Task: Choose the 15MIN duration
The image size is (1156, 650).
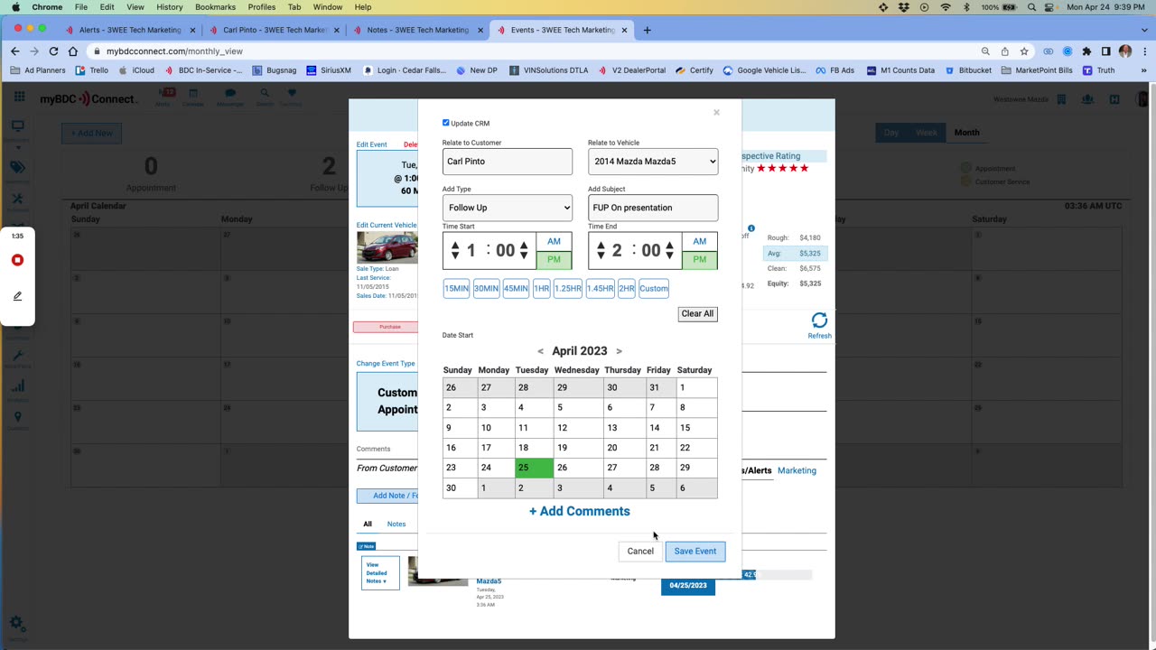Action: [x=456, y=289]
